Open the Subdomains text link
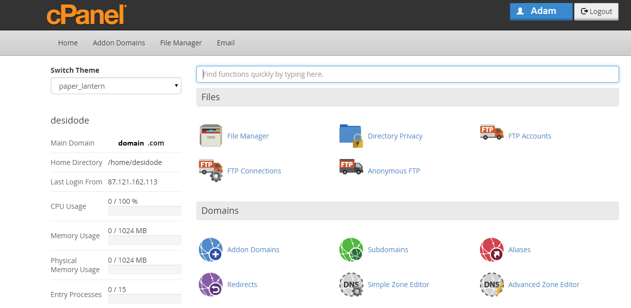The height and width of the screenshot is (308, 631). point(388,250)
